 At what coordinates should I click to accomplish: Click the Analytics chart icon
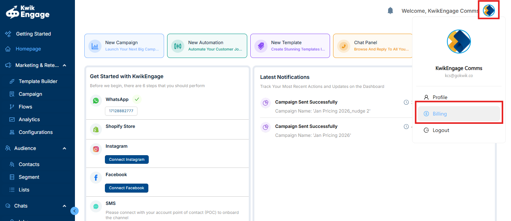point(12,120)
